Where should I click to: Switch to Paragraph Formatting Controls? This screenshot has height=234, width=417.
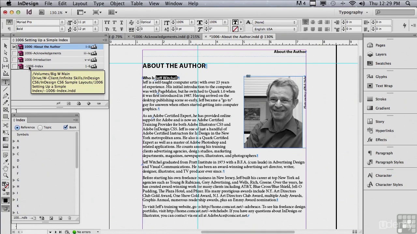pyautogui.click(x=9, y=29)
